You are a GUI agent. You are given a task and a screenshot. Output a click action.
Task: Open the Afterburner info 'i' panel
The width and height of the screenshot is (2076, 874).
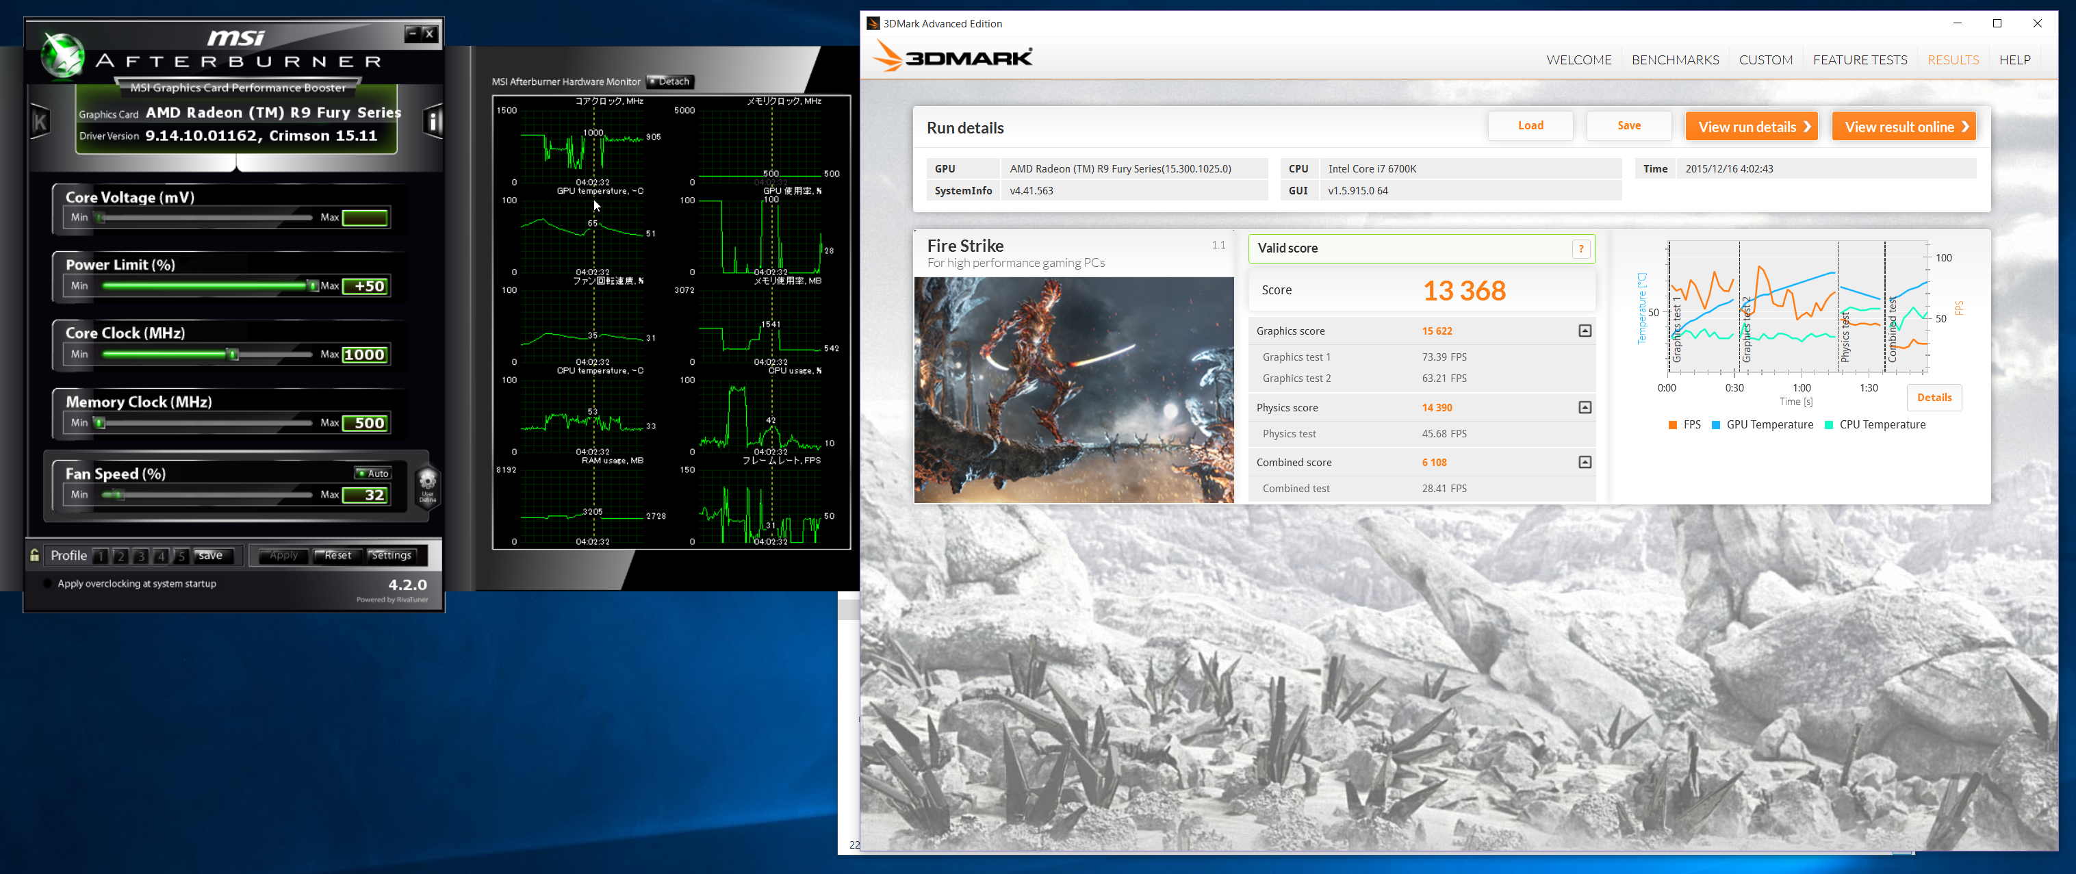click(x=433, y=122)
